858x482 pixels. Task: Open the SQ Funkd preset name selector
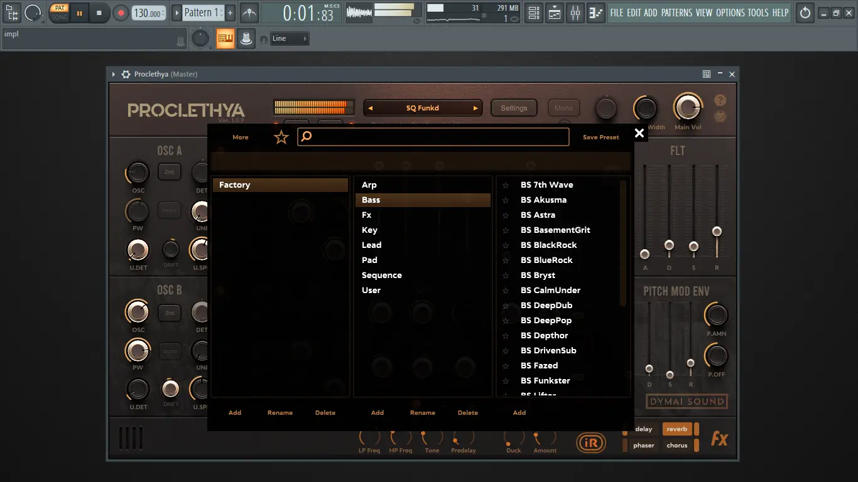(x=423, y=108)
